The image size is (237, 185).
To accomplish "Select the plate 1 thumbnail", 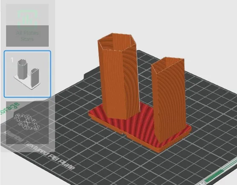I will [27, 74].
